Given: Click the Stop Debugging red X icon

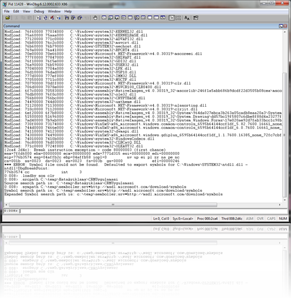Looking at the screenshot, I should [x=52, y=18].
